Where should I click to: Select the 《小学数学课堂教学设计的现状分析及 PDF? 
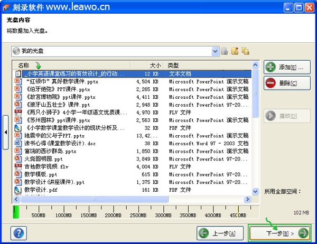(133, 128)
